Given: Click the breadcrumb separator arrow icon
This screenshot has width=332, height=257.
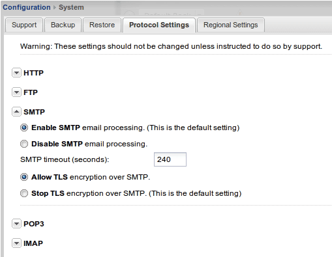Looking at the screenshot, I should point(55,7).
